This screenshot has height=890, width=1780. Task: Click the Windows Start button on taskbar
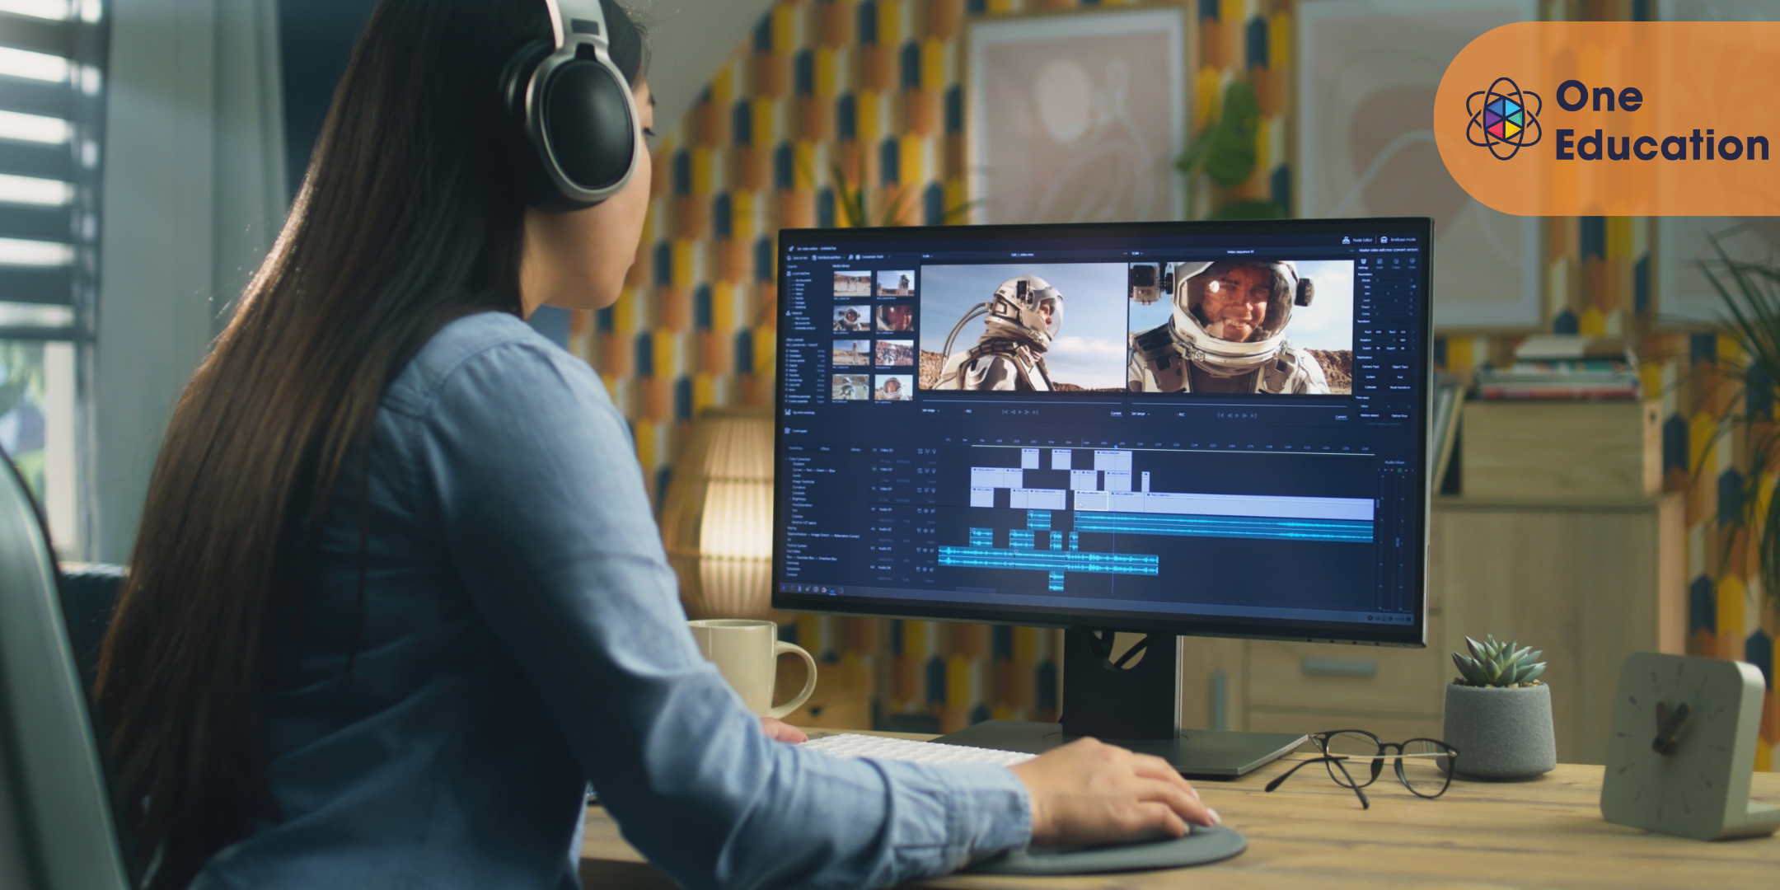pos(784,588)
